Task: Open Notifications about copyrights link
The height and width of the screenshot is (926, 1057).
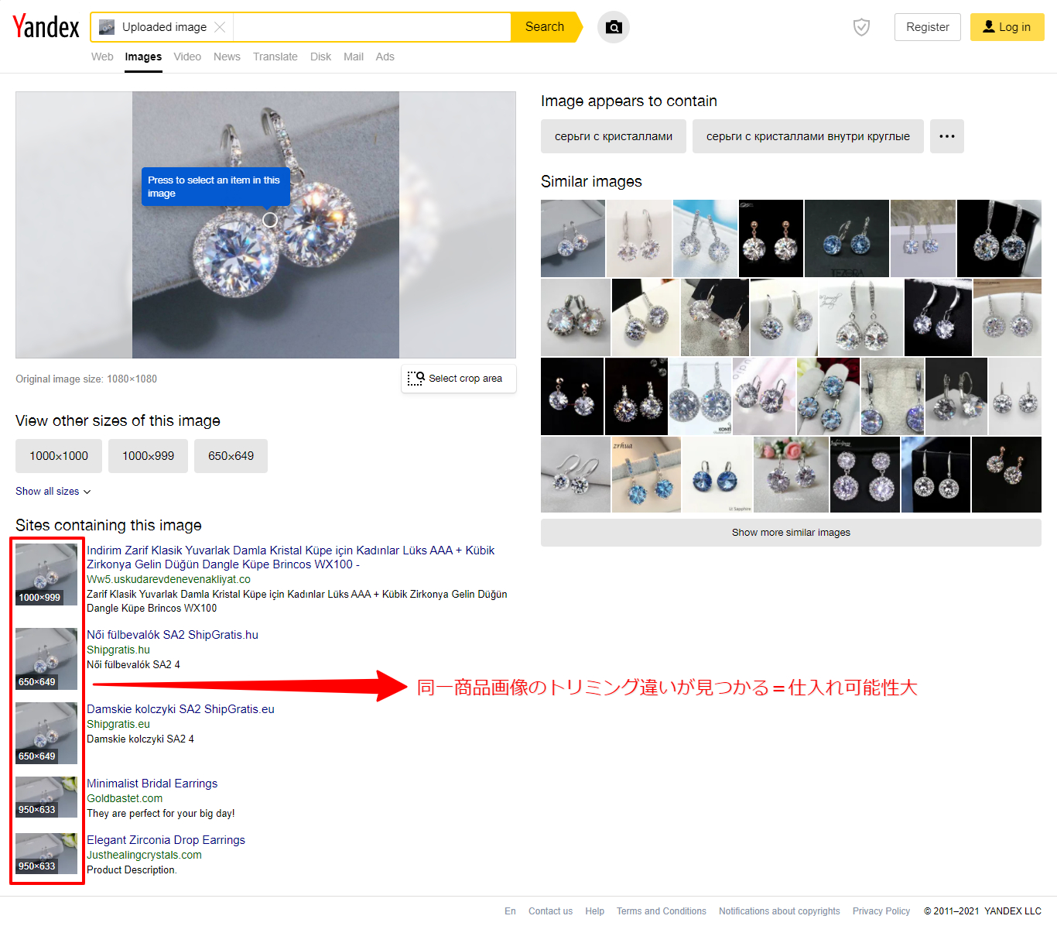Action: pyautogui.click(x=779, y=911)
